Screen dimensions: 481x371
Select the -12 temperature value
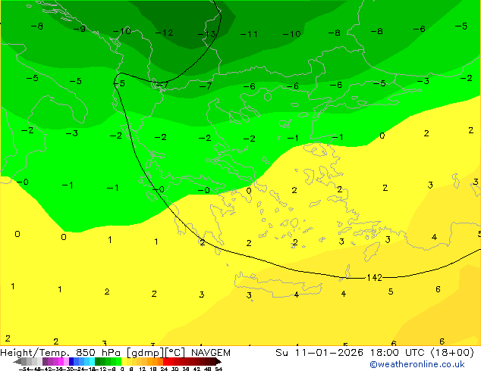165,33
